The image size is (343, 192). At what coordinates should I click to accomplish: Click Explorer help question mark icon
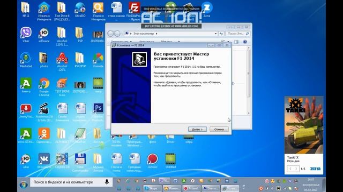click(245, 42)
